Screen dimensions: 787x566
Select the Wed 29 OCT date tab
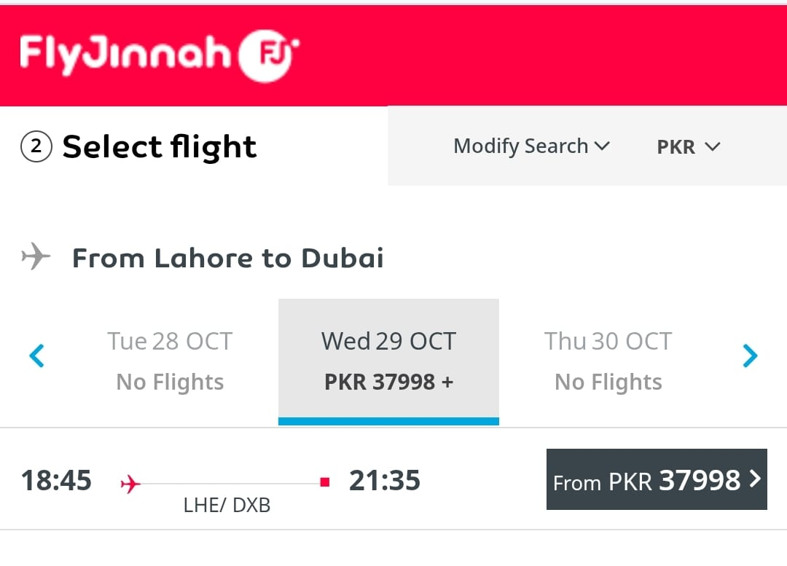[x=388, y=361]
